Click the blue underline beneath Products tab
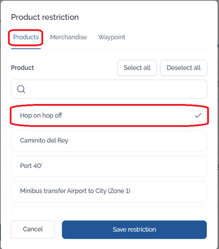This screenshot has width=219, height=249. (26, 48)
